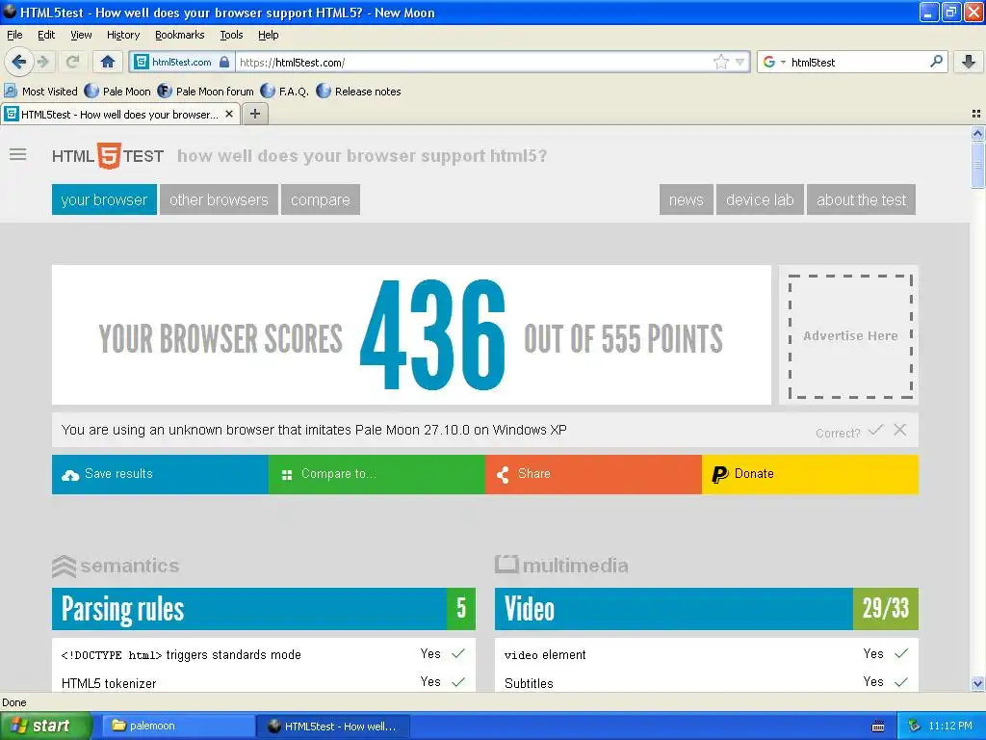Image resolution: width=986 pixels, height=740 pixels.
Task: Click the 'HTML5 tokenizer' row
Action: point(264,683)
